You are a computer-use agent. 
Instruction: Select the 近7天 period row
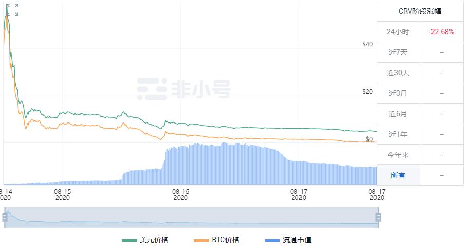398,52
